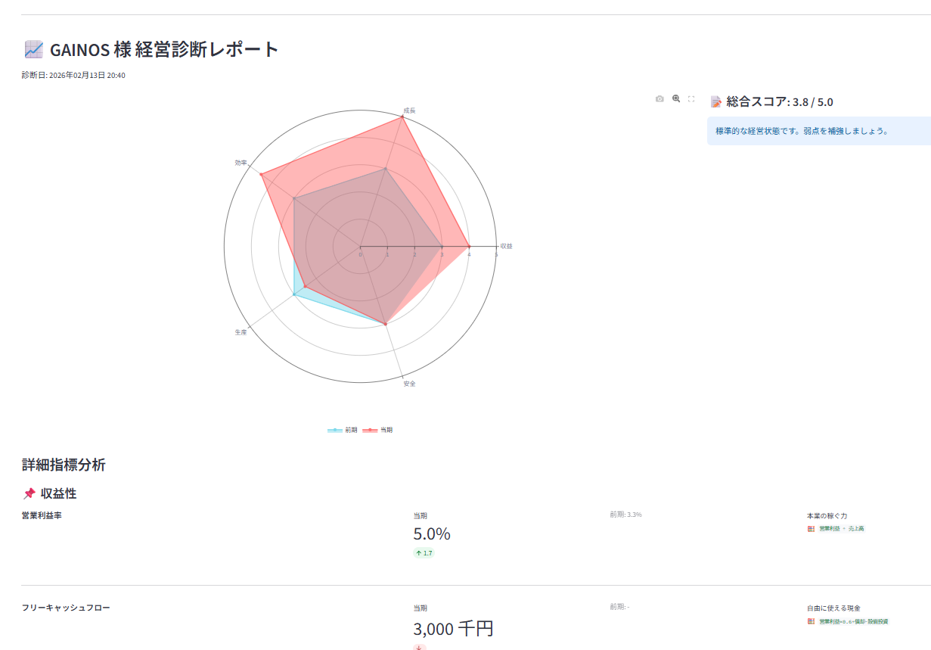
Task: Click the abacus icon beside the 営業利益率 formula
Action: [x=812, y=529]
